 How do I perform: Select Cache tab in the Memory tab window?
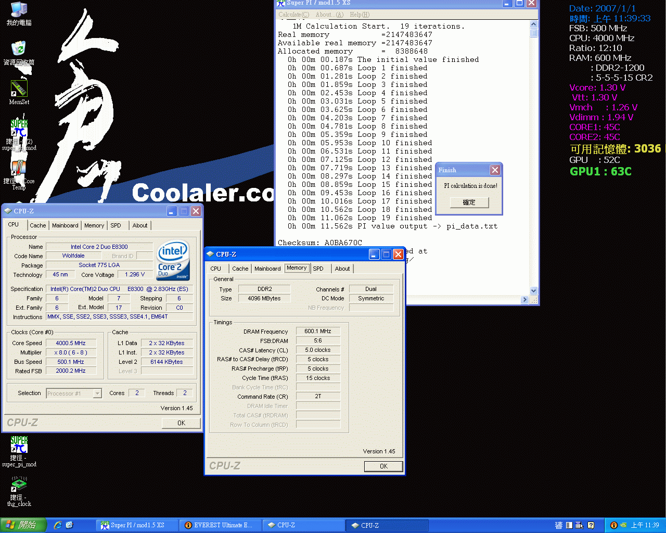click(240, 269)
